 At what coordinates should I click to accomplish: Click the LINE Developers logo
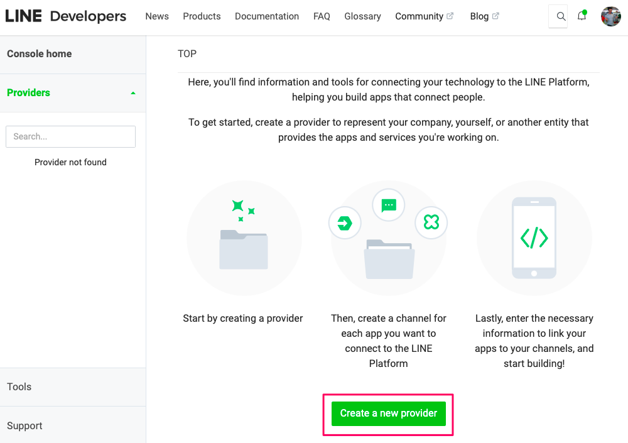[x=66, y=16]
